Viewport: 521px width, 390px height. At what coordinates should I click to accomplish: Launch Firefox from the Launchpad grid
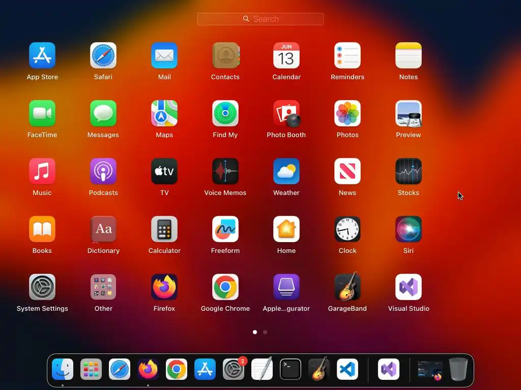164,287
